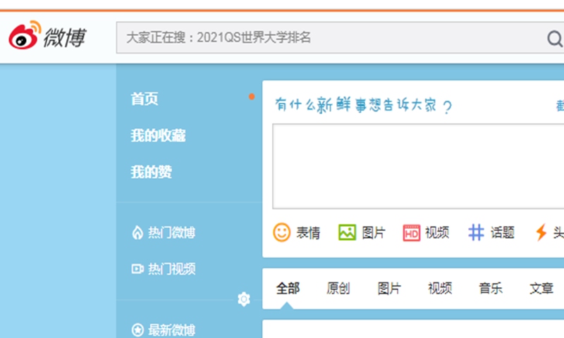
Task: Insert a topic with hashtag icon
Action: 477,232
